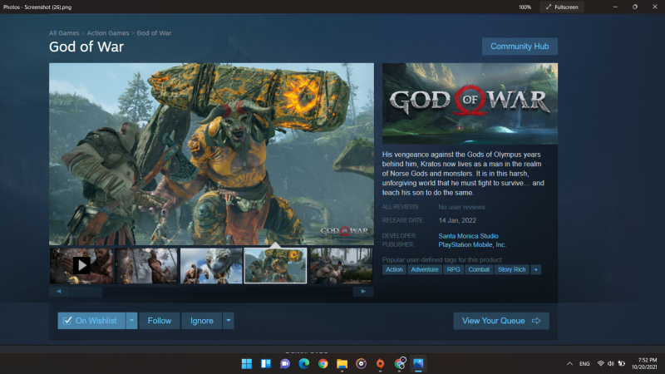Play the trailer video thumbnail

pyautogui.click(x=81, y=265)
